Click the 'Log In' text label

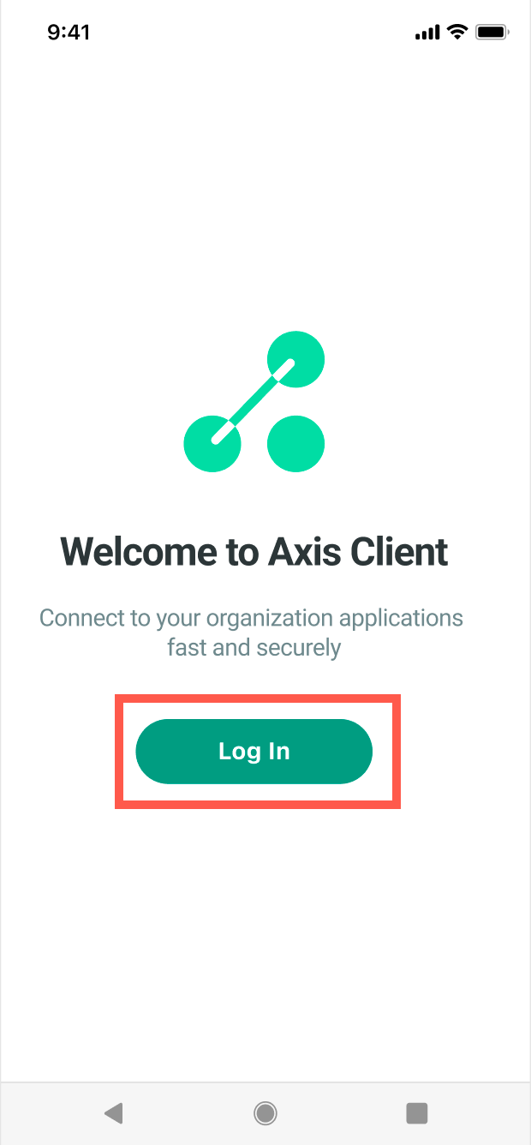click(x=254, y=752)
